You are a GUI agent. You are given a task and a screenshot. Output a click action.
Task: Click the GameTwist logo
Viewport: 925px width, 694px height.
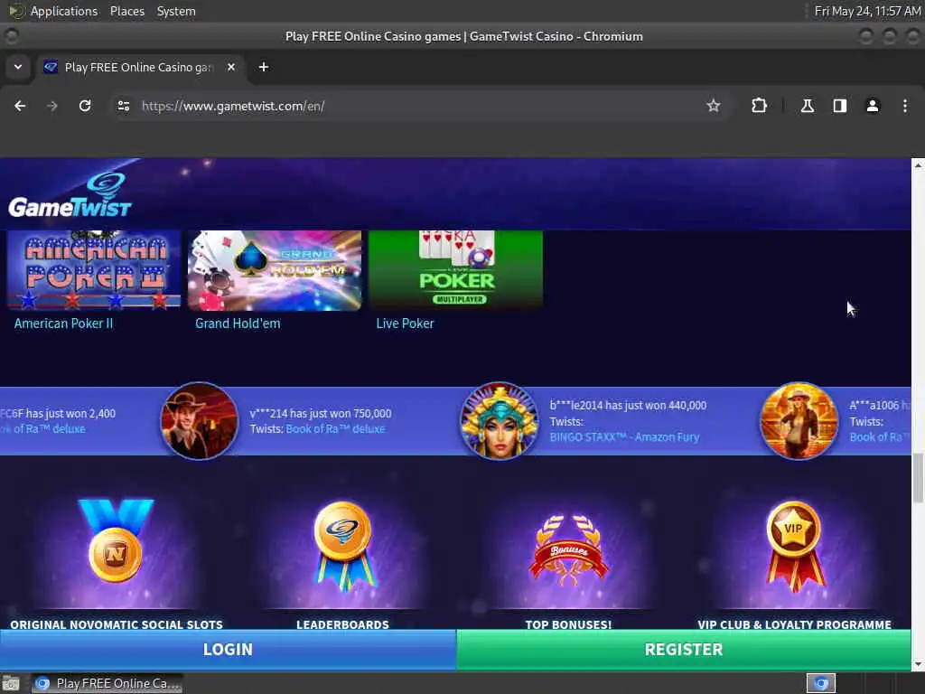point(70,195)
